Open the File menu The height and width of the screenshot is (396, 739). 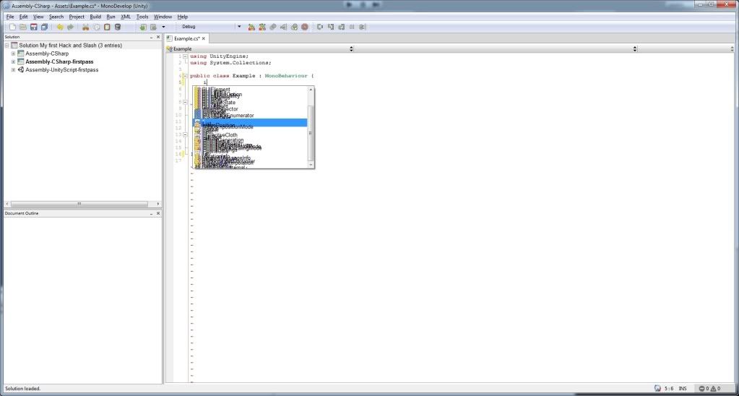point(10,17)
